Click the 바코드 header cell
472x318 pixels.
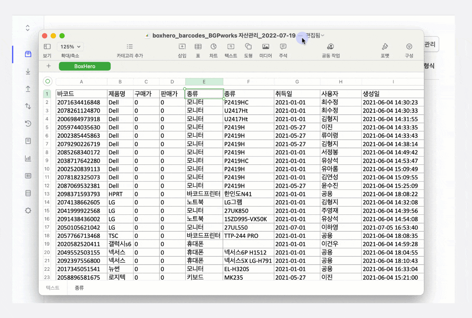click(81, 94)
